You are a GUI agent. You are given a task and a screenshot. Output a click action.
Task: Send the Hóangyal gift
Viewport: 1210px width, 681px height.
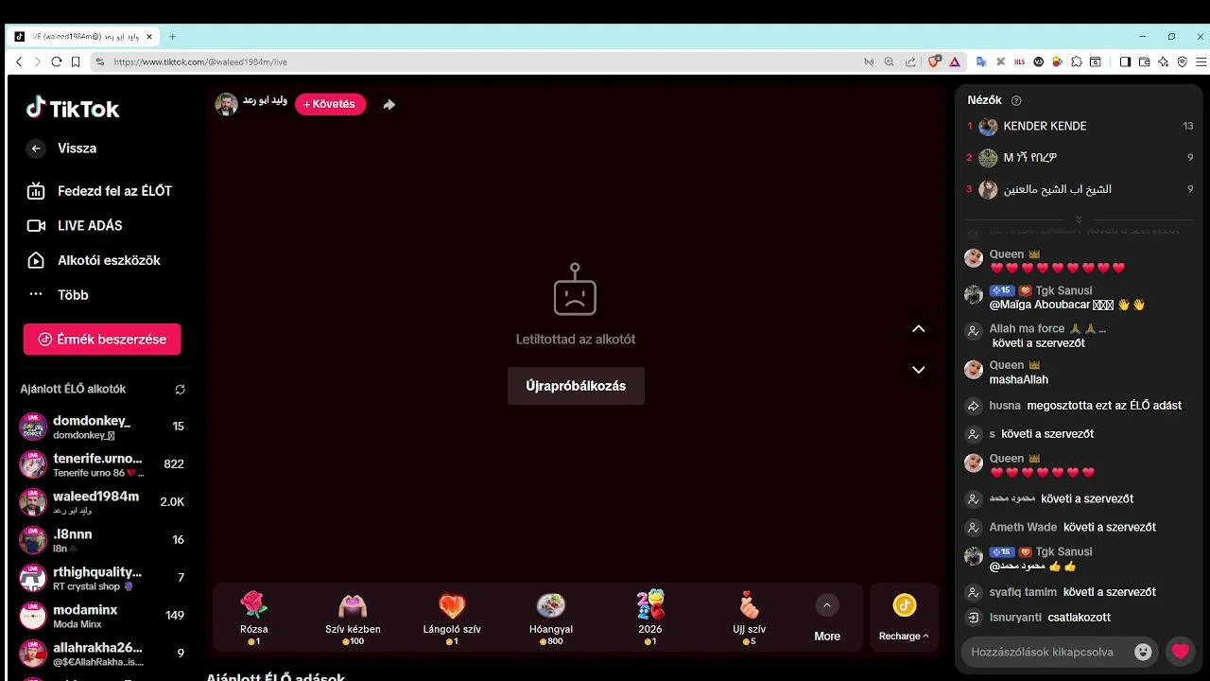551,618
